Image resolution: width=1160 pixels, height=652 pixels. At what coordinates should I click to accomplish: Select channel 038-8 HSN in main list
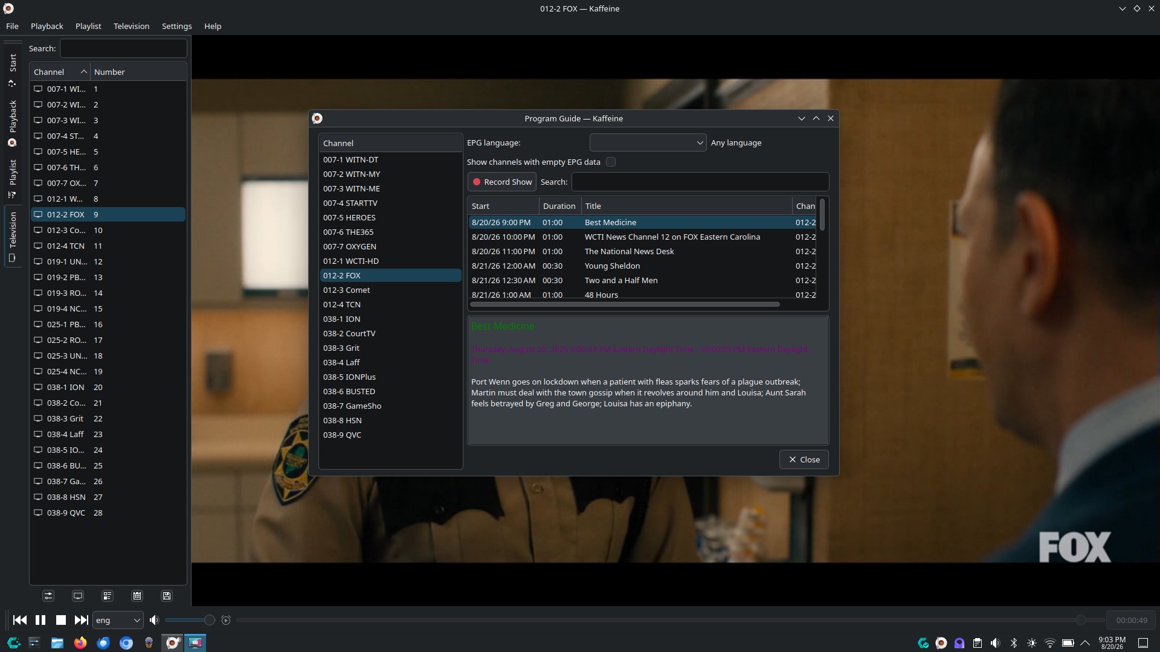tap(108, 497)
